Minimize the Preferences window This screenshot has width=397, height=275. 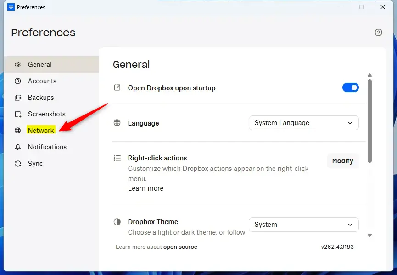341,7
